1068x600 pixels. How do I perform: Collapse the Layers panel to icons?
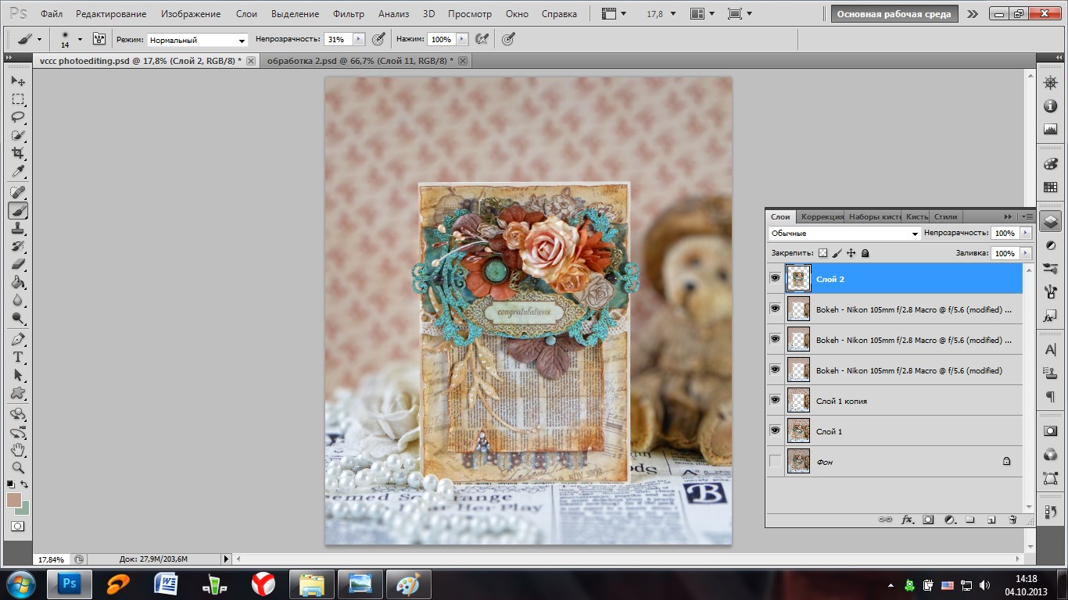[x=1008, y=216]
